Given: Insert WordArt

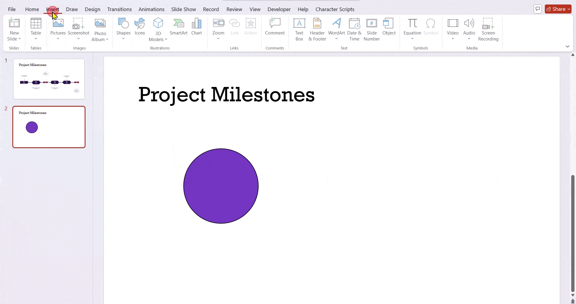Looking at the screenshot, I should click(x=336, y=28).
